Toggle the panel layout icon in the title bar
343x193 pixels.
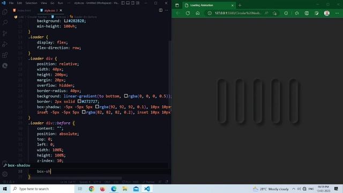(128, 3)
